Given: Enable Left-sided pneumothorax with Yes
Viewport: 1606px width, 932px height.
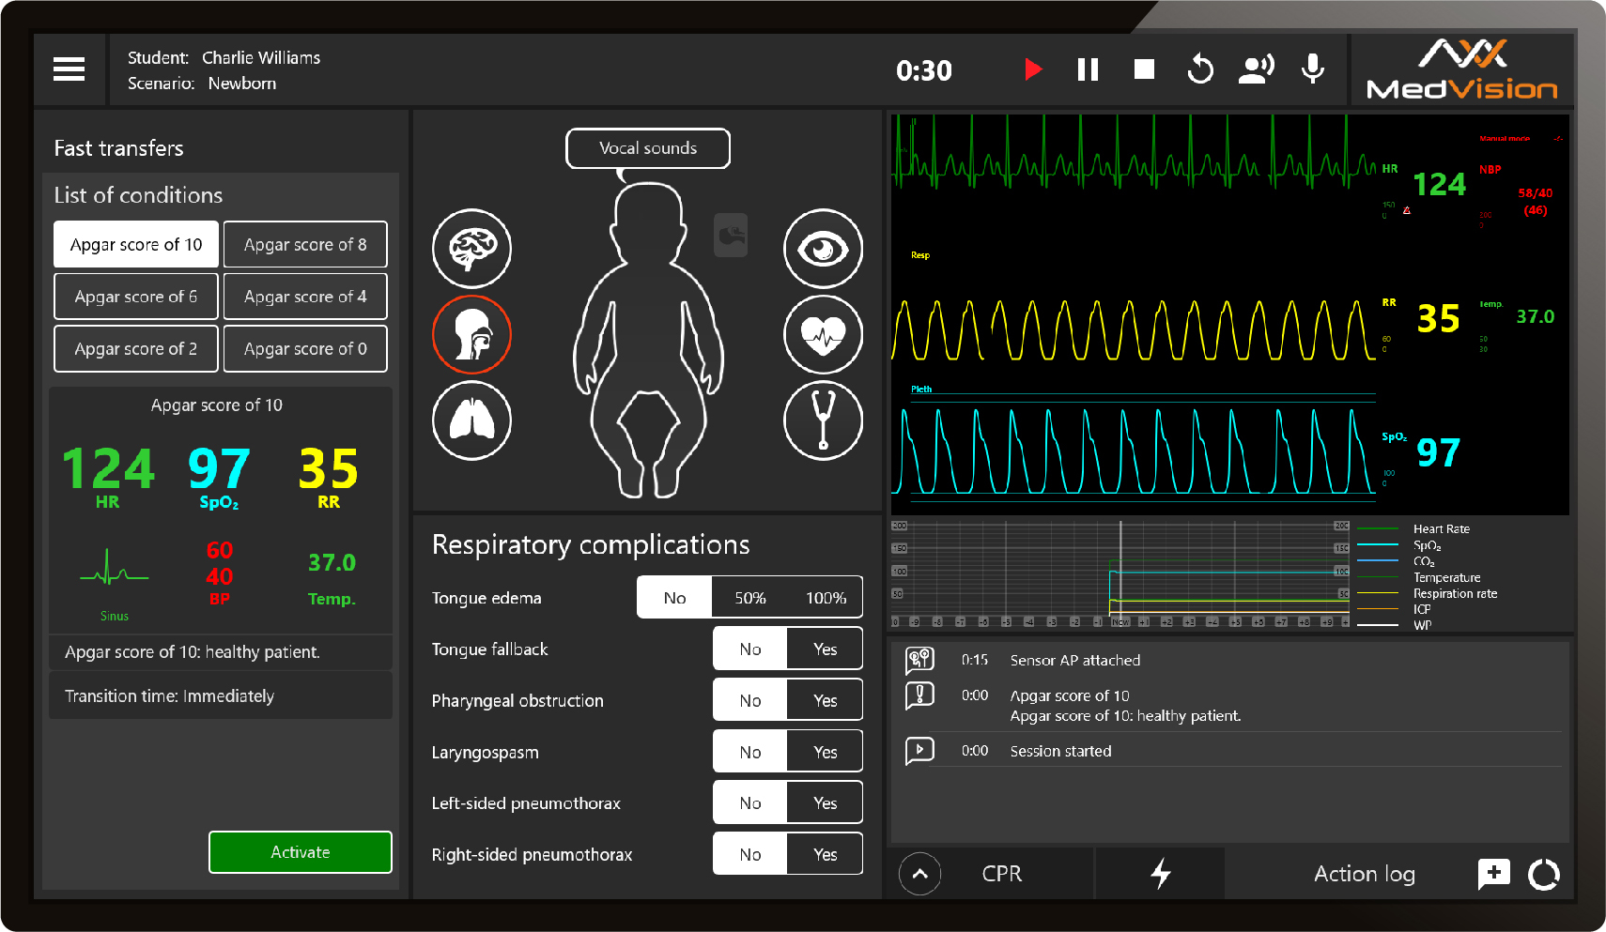Looking at the screenshot, I should [825, 803].
